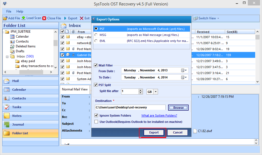Click the Export toolbar arrow icon

(x=65, y=18)
